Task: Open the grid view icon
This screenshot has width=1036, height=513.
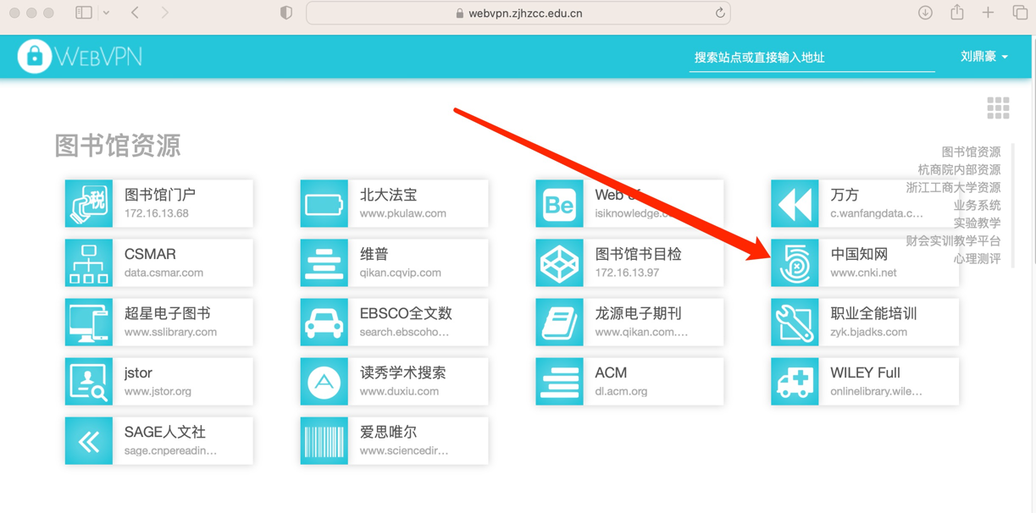Action: (998, 108)
